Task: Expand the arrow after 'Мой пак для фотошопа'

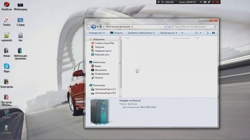Action: pos(132,27)
